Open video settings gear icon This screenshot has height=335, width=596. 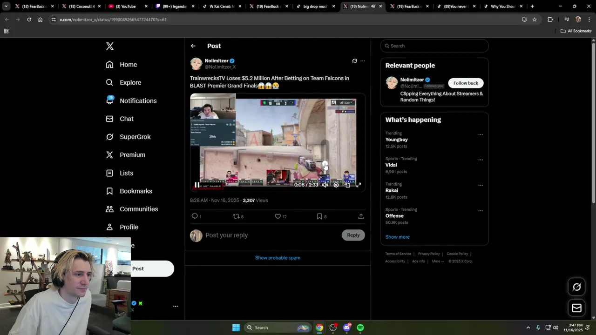point(336,185)
